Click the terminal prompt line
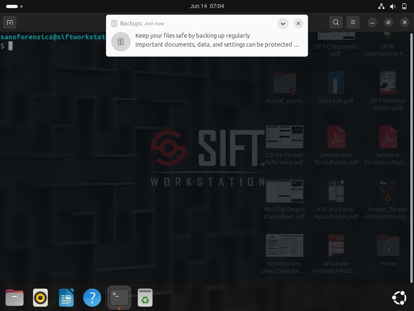The height and width of the screenshot is (311, 414). (x=7, y=46)
